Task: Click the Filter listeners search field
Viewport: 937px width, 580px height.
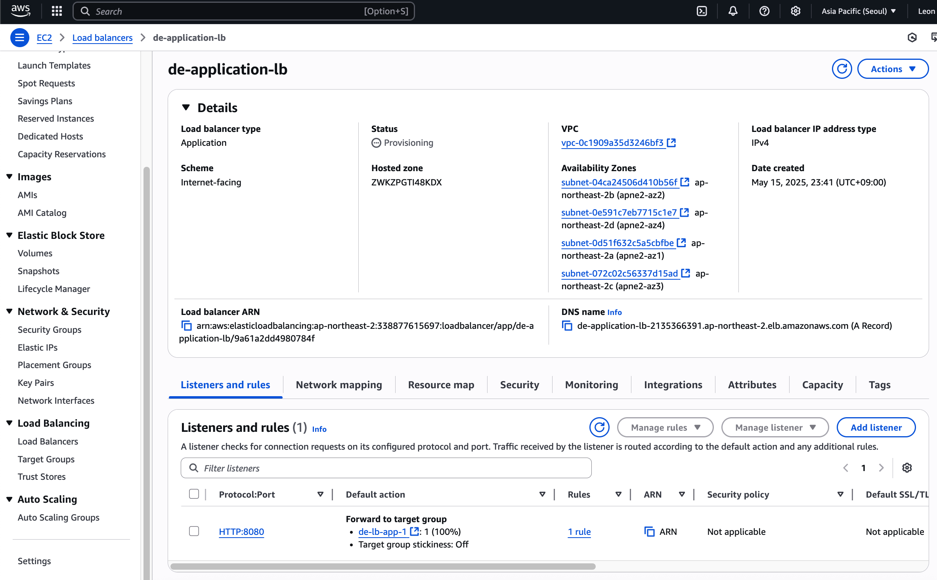Action: 386,468
